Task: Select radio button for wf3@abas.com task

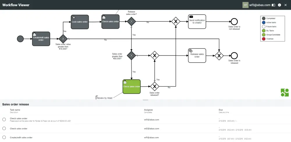Action: [x=4, y=119]
